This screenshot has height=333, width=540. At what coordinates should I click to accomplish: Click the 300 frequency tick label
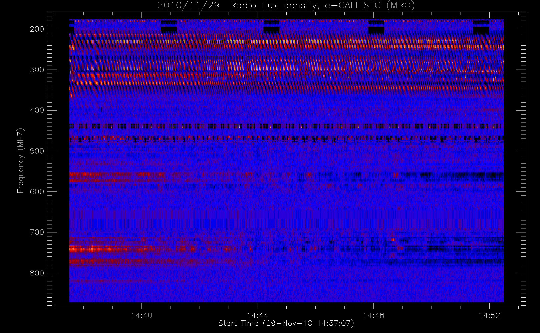37,70
